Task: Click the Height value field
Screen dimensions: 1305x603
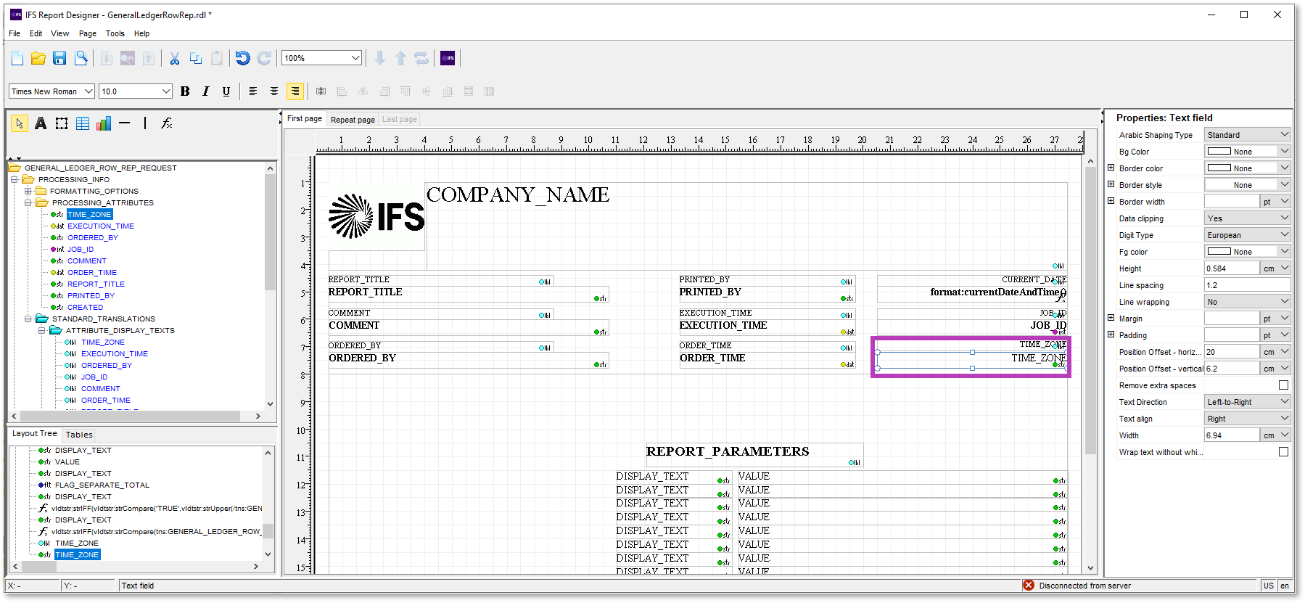Action: [x=1231, y=268]
